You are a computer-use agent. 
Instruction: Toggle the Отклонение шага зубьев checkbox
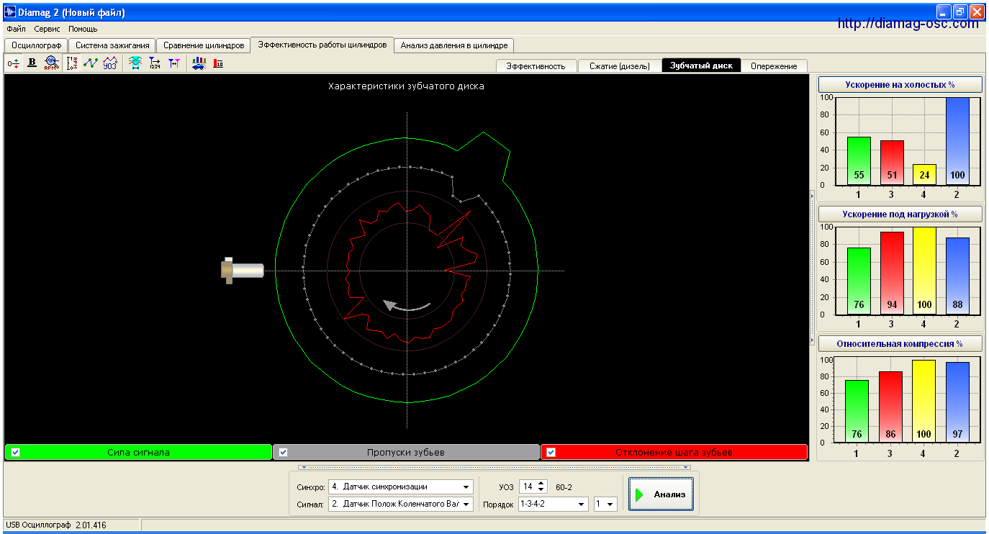pos(551,452)
